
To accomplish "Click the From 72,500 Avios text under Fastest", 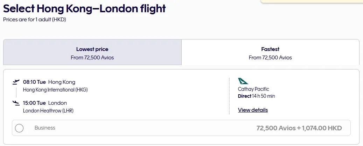I will [x=270, y=58].
